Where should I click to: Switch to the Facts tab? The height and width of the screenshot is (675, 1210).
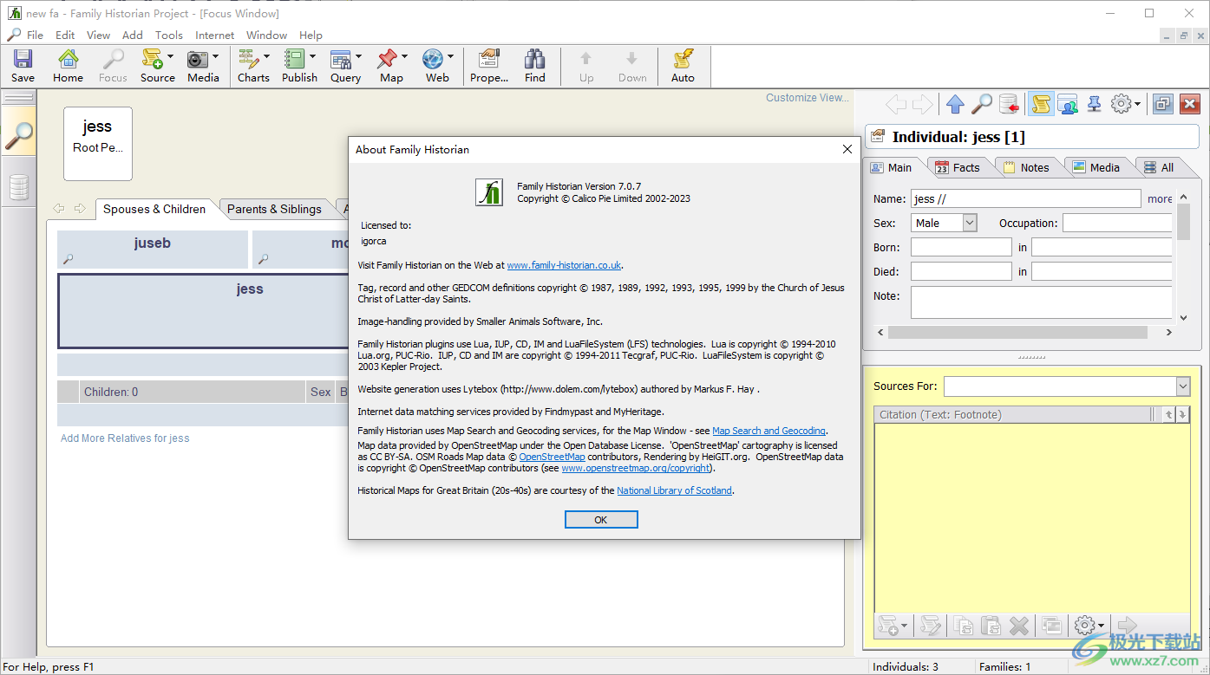click(957, 167)
